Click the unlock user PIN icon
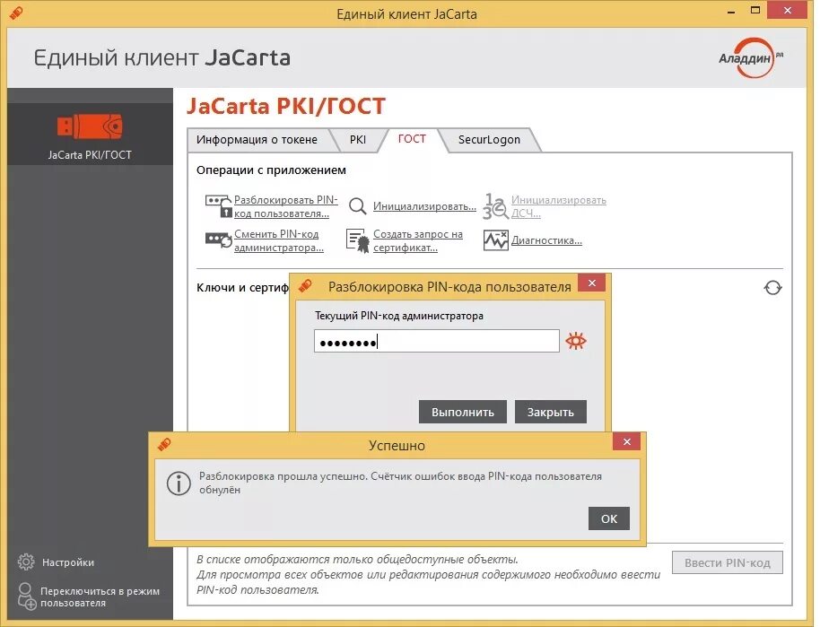Screen dimensions: 820x627 click(219, 206)
